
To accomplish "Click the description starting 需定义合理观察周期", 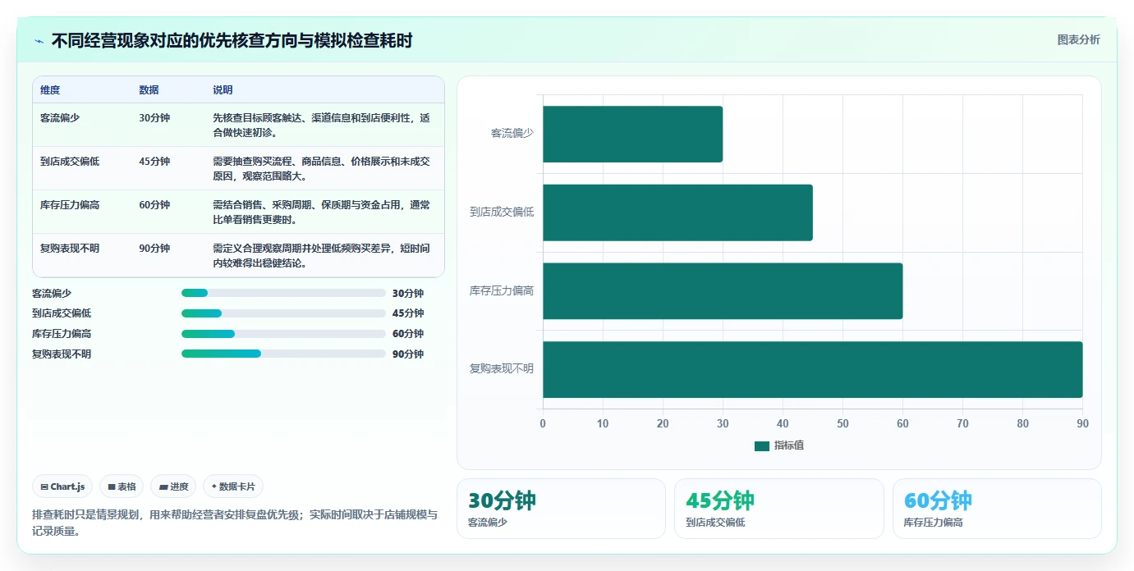I will click(x=321, y=255).
